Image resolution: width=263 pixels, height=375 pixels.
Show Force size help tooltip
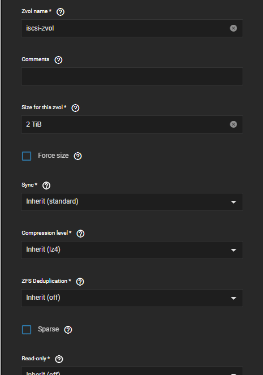[77, 156]
